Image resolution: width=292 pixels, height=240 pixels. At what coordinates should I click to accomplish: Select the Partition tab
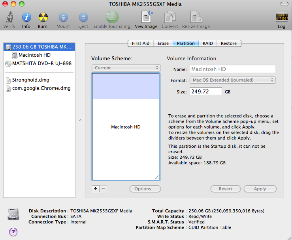click(186, 43)
